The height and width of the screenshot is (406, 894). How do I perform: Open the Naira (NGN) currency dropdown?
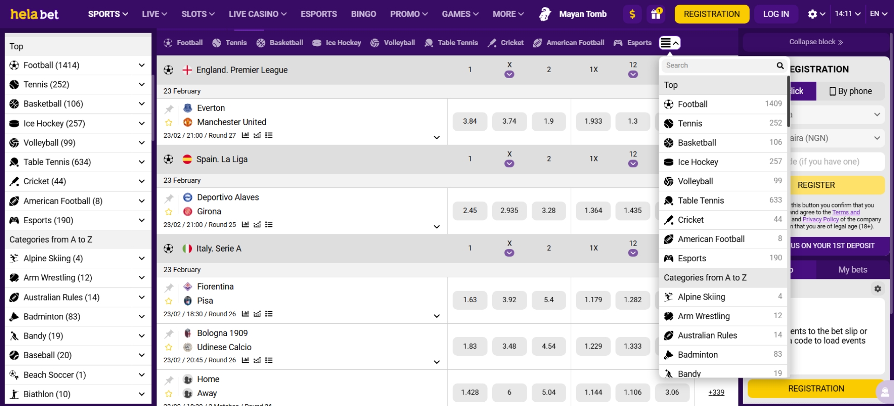[837, 138]
